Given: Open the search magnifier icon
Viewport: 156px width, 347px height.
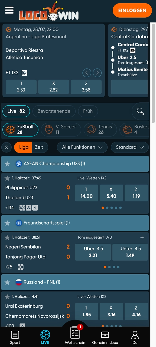Looking at the screenshot, I should point(140,111).
